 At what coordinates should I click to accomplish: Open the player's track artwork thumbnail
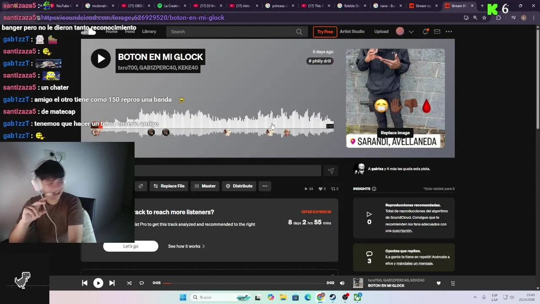point(358,283)
